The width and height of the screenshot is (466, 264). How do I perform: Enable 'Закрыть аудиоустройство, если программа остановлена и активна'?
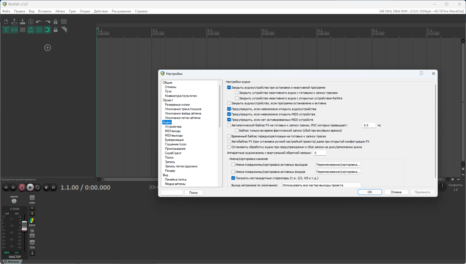click(x=229, y=103)
